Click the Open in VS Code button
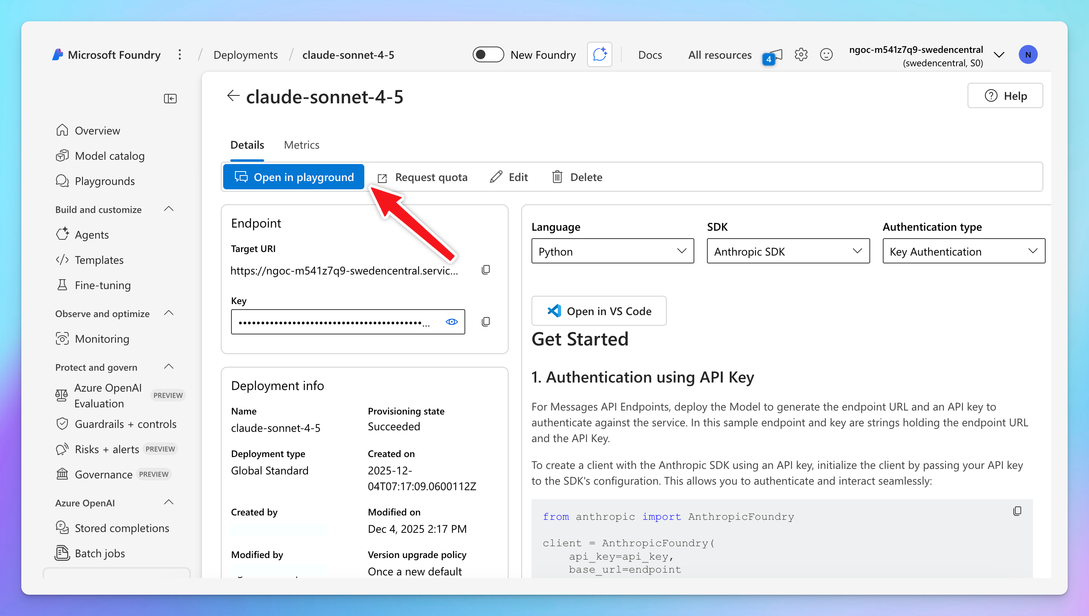Image resolution: width=1089 pixels, height=616 pixels. [x=599, y=311]
